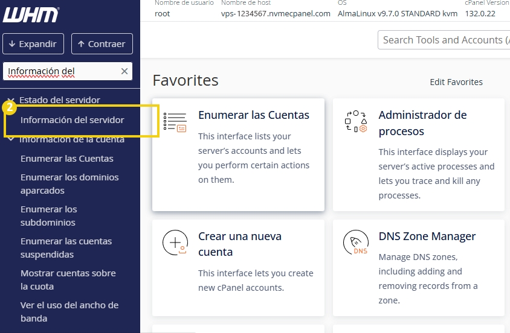Open Enumerar las cuentas suspendidas
The width and height of the screenshot is (510, 333).
pyautogui.click(x=66, y=248)
